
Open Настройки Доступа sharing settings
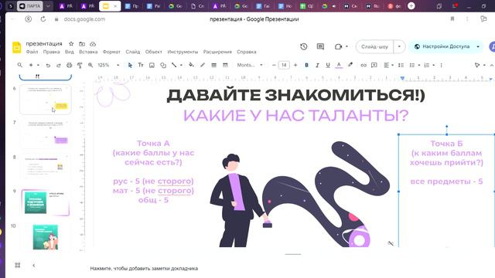442,46
